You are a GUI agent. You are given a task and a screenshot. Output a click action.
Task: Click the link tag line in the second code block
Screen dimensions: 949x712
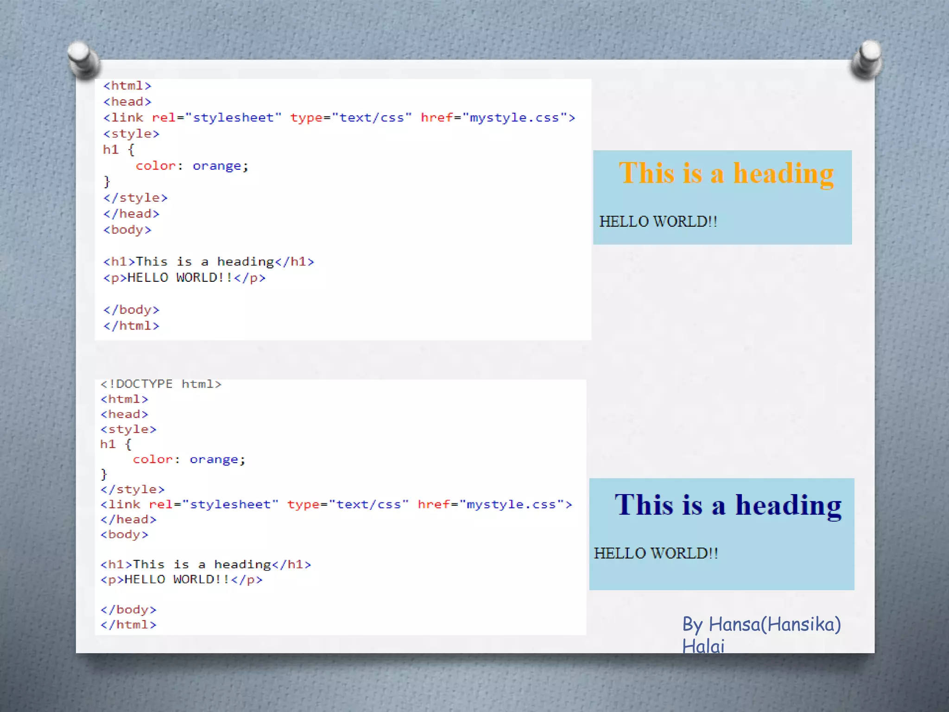pyautogui.click(x=336, y=504)
